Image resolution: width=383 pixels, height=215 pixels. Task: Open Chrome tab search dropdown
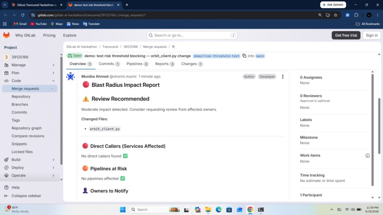(x=5, y=5)
